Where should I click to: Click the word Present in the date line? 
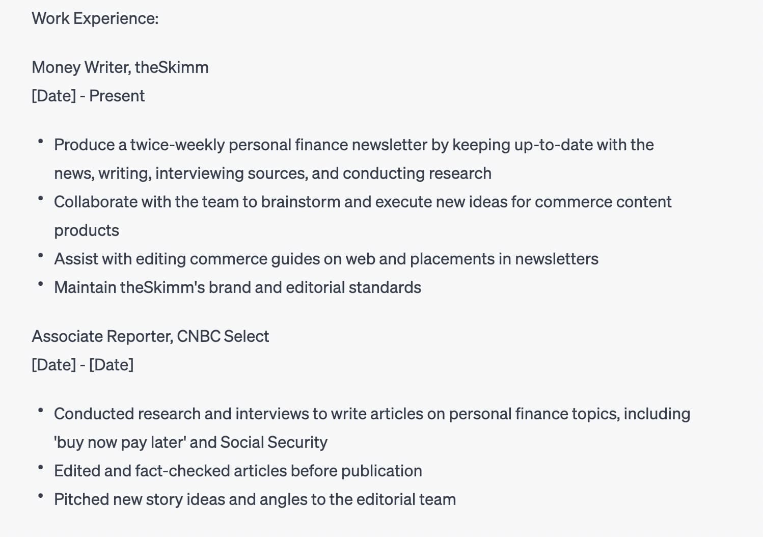pyautogui.click(x=117, y=96)
